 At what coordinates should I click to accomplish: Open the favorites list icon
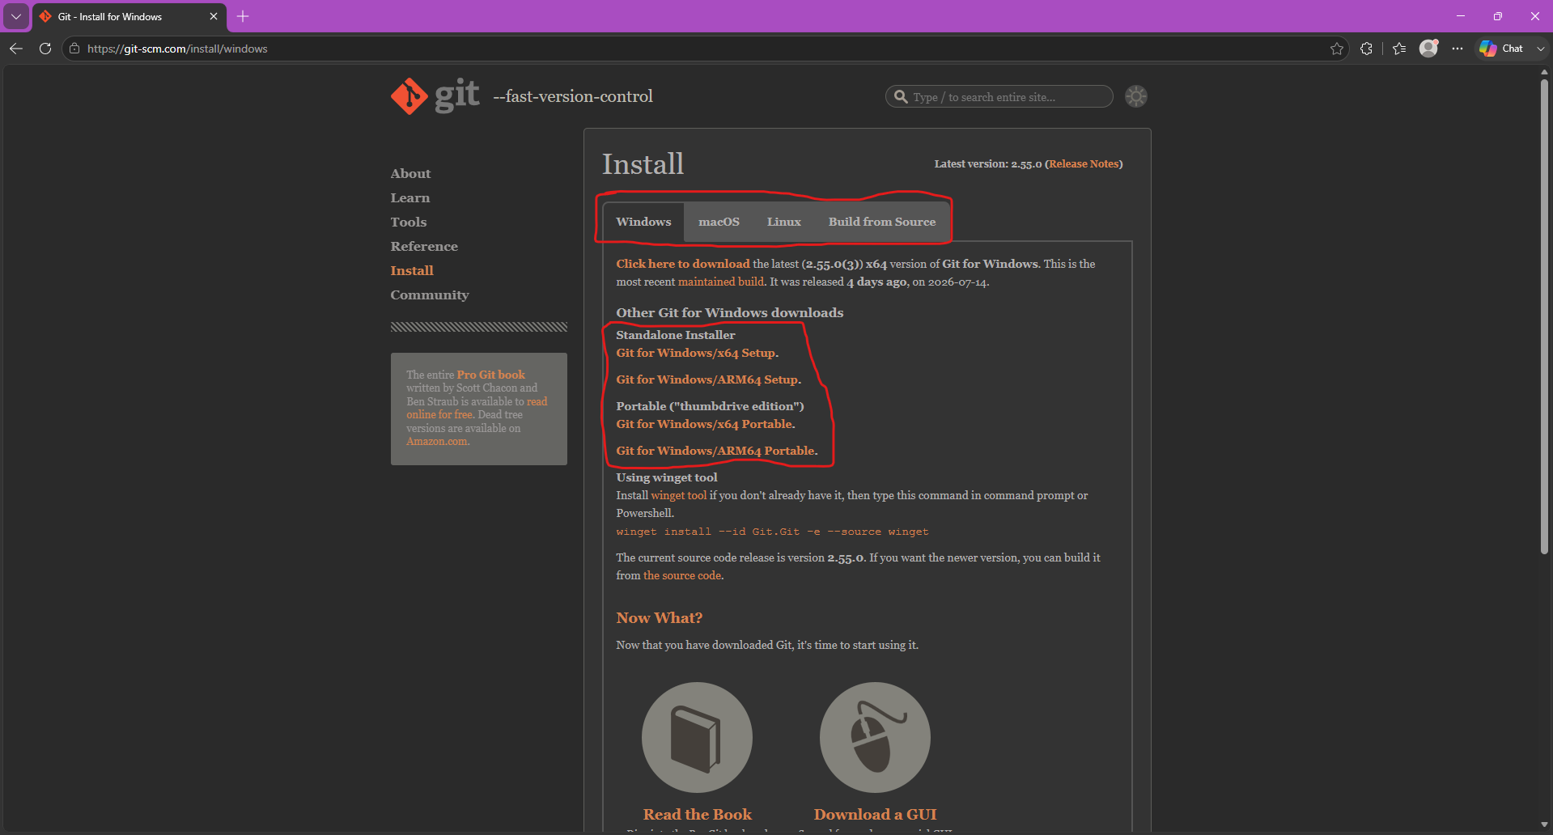click(x=1399, y=49)
